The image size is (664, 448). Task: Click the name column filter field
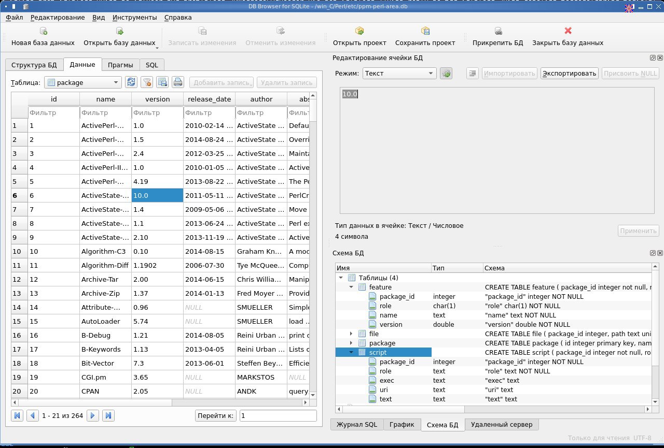105,112
